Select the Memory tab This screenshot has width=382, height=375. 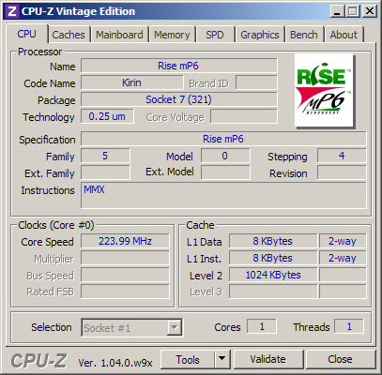(x=172, y=35)
